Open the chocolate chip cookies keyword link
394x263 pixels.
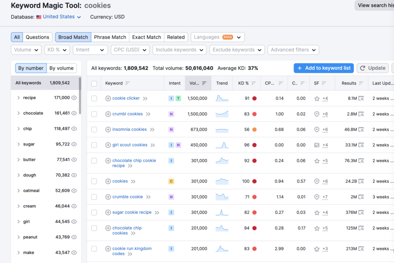click(127, 231)
